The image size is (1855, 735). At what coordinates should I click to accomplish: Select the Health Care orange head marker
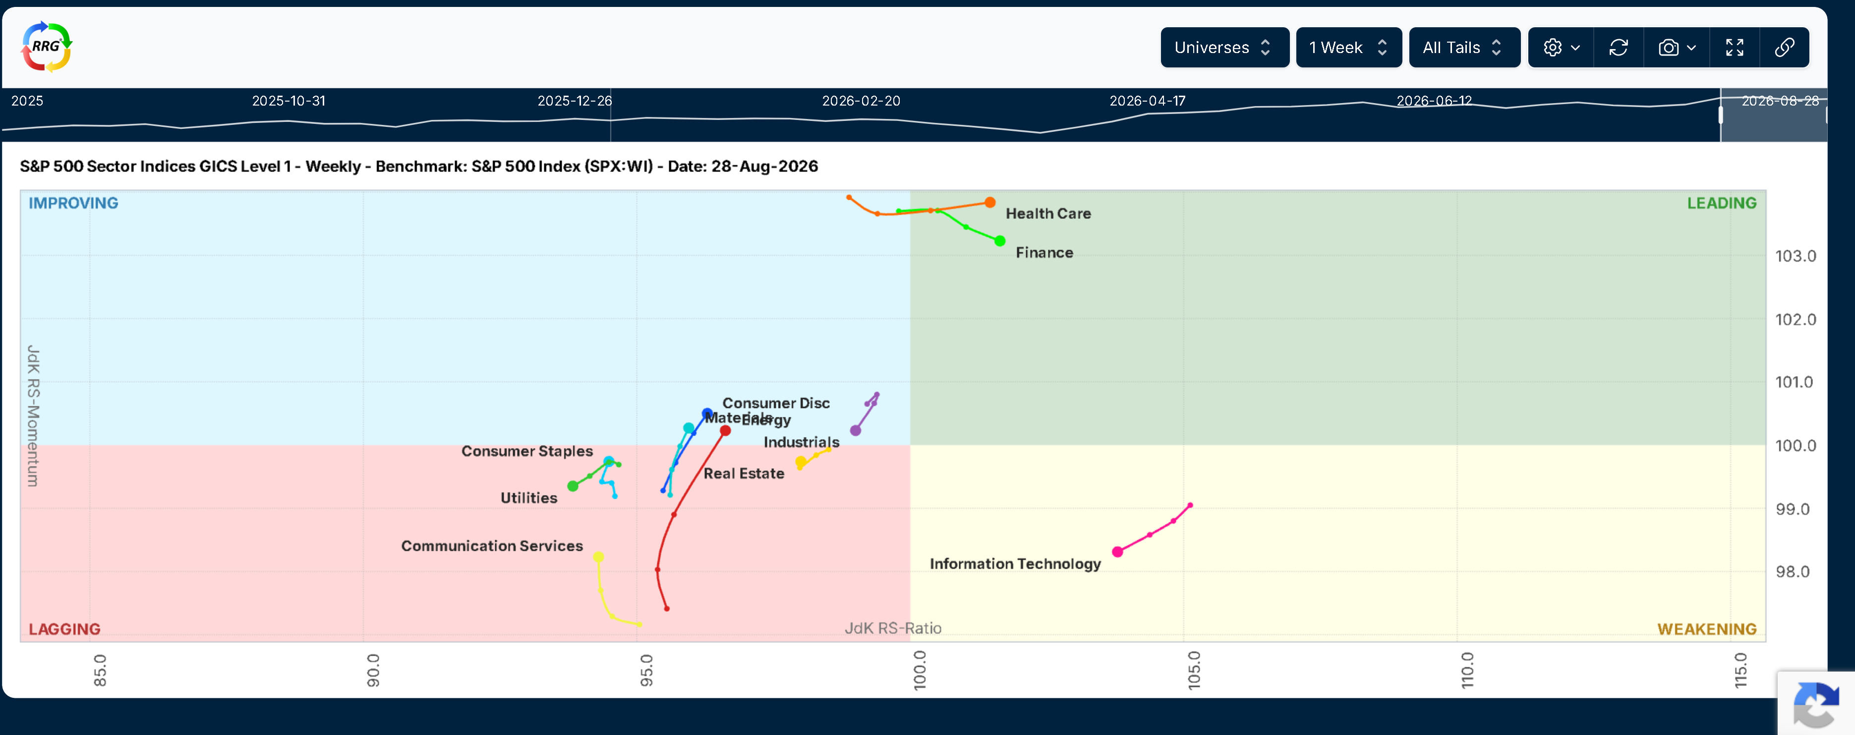point(990,203)
